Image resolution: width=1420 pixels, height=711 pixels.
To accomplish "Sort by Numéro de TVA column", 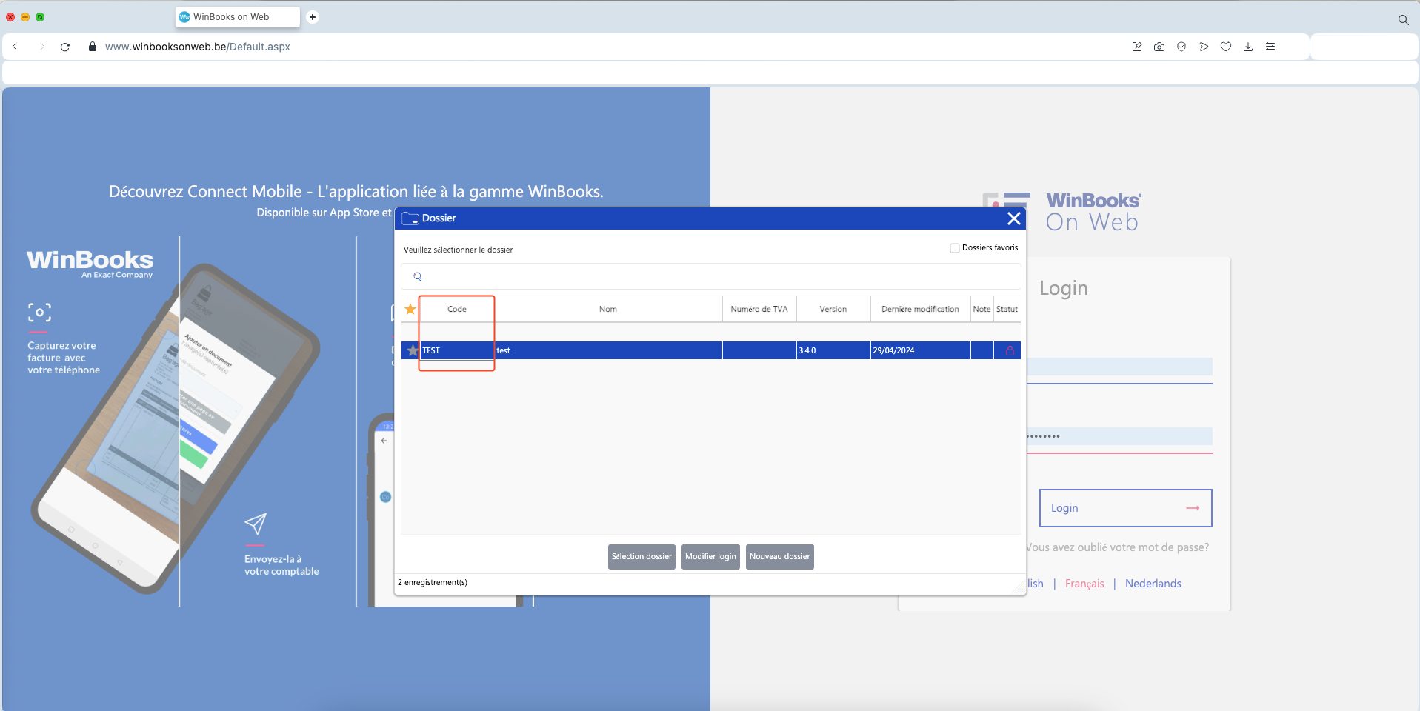I will [x=759, y=309].
